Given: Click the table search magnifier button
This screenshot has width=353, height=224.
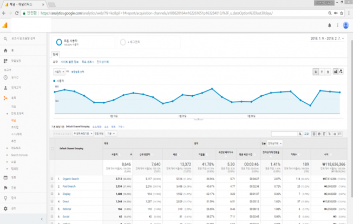Looking at the screenshot, I should pos(300,134).
